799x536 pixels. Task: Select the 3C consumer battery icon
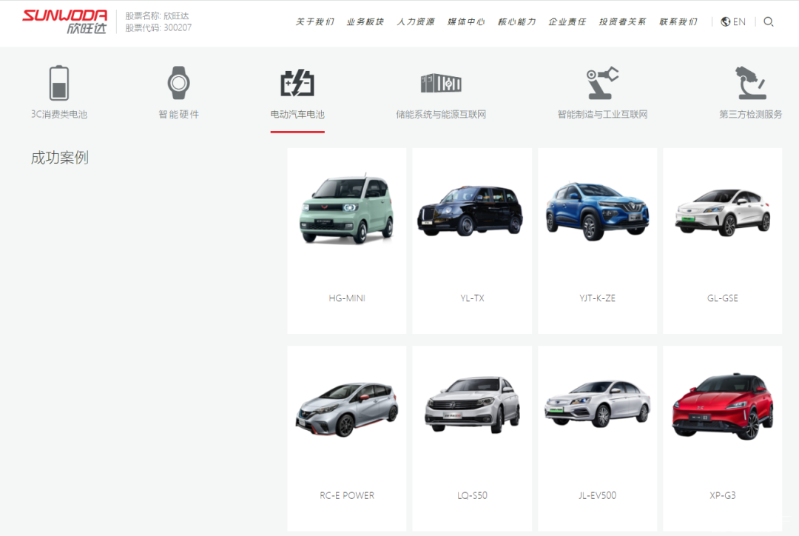(x=59, y=83)
